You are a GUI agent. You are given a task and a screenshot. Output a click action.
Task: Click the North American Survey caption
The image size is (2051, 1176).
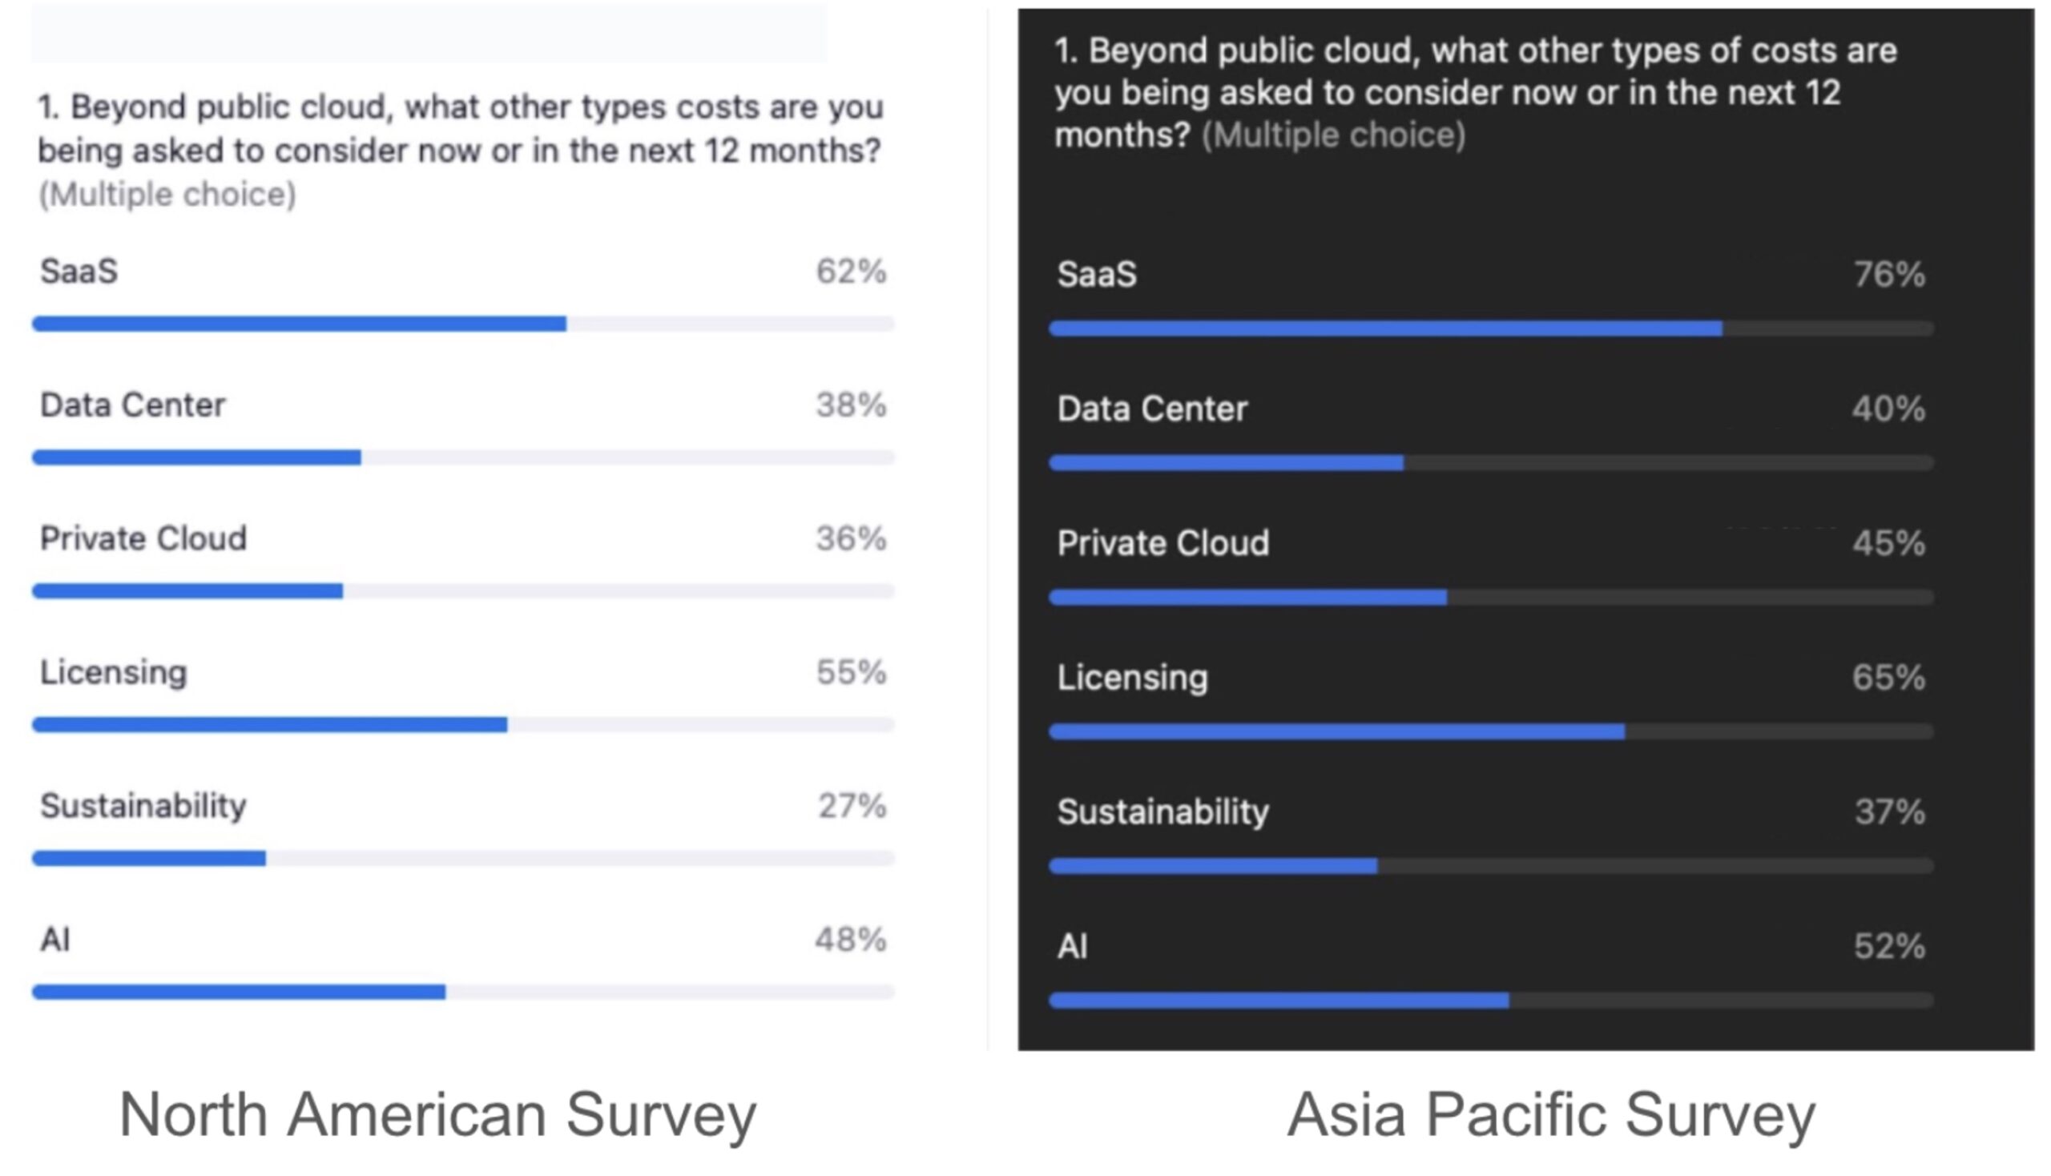point(437,1114)
